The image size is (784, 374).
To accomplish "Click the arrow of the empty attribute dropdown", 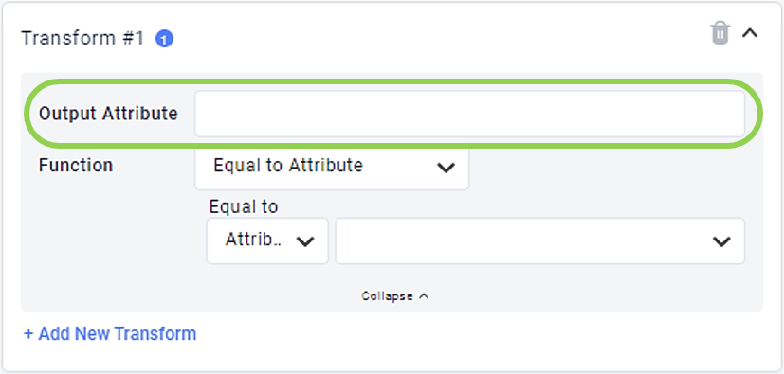I will pos(721,241).
